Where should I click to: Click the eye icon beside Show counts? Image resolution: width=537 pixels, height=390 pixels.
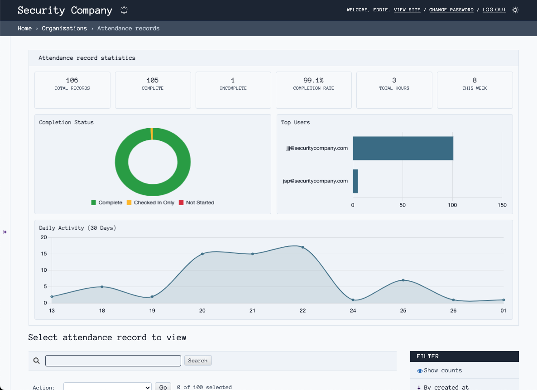click(419, 370)
